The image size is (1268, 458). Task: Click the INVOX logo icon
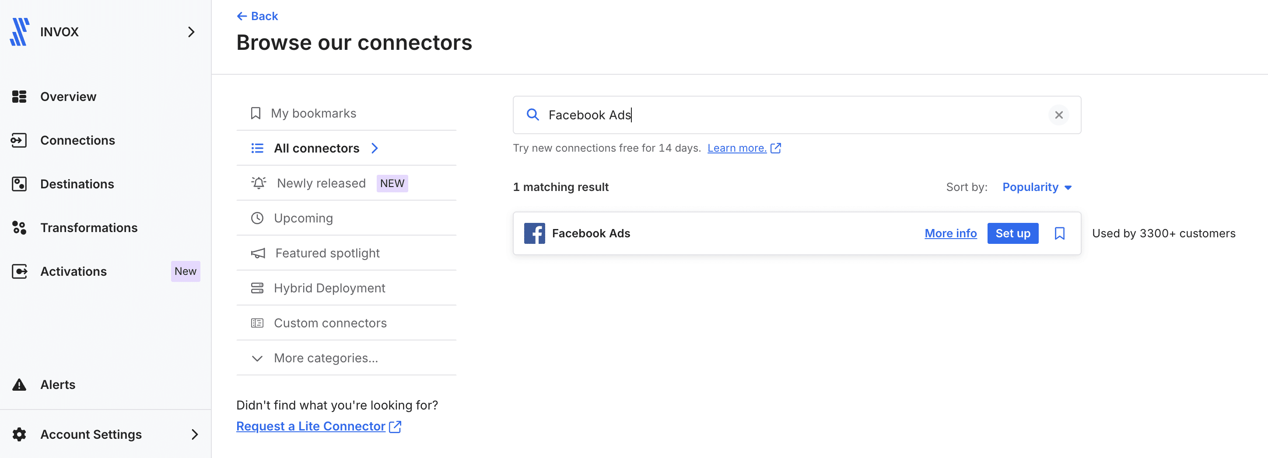tap(20, 32)
